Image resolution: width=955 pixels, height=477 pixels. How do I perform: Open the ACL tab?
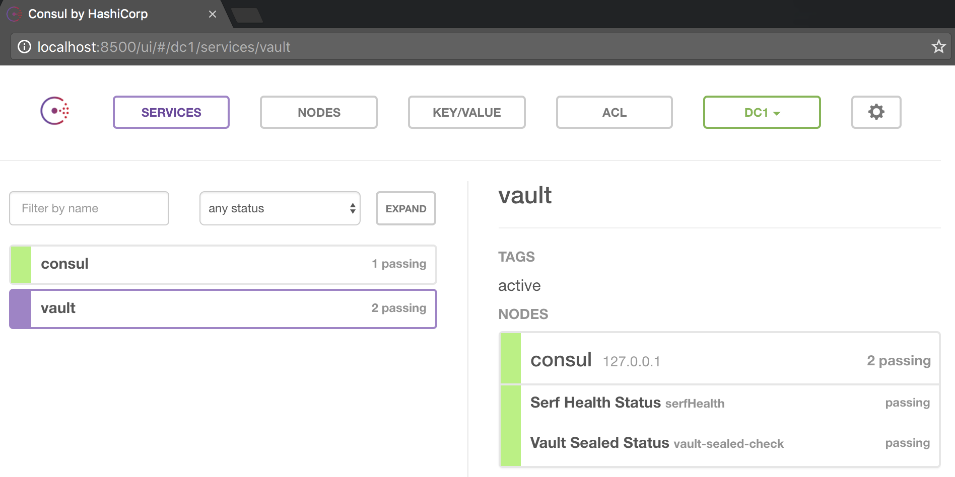pos(615,112)
